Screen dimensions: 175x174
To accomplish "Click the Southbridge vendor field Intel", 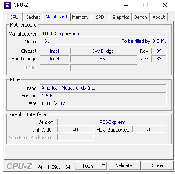I will click(54, 59).
